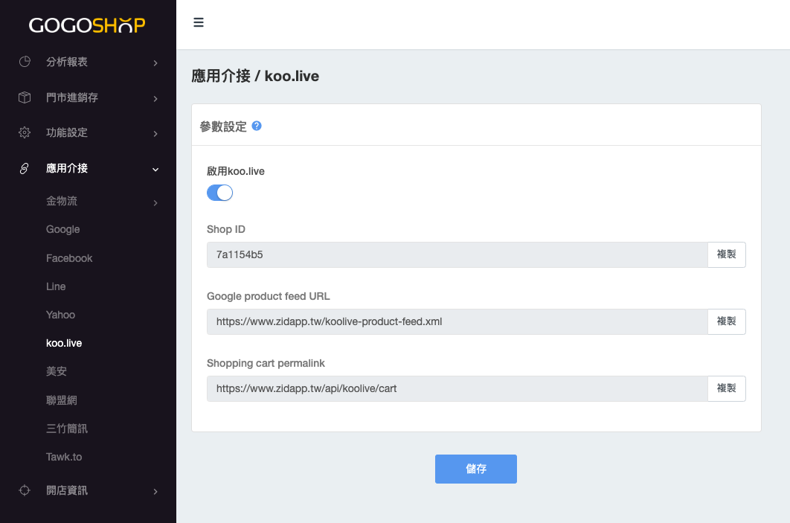Go to the Facebook integration page

[69, 258]
